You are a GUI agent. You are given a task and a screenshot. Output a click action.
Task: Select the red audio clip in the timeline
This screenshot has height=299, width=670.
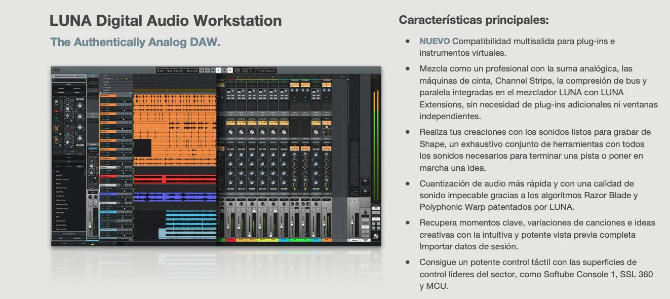point(175,179)
